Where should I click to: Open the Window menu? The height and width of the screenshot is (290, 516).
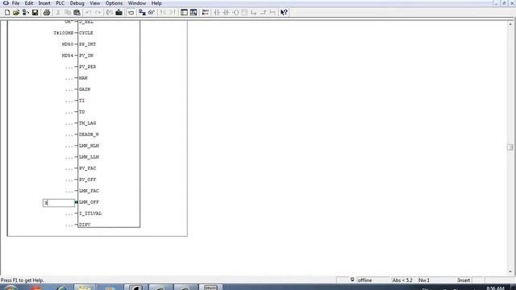[137, 3]
